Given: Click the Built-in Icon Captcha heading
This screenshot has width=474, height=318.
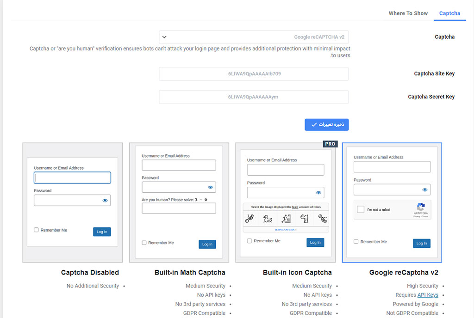Looking at the screenshot, I should 297,272.
